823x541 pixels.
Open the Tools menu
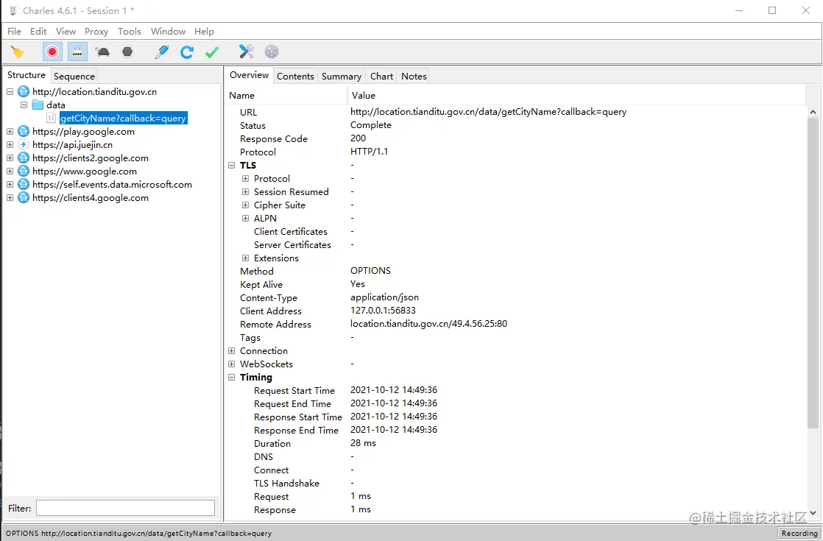coord(130,32)
